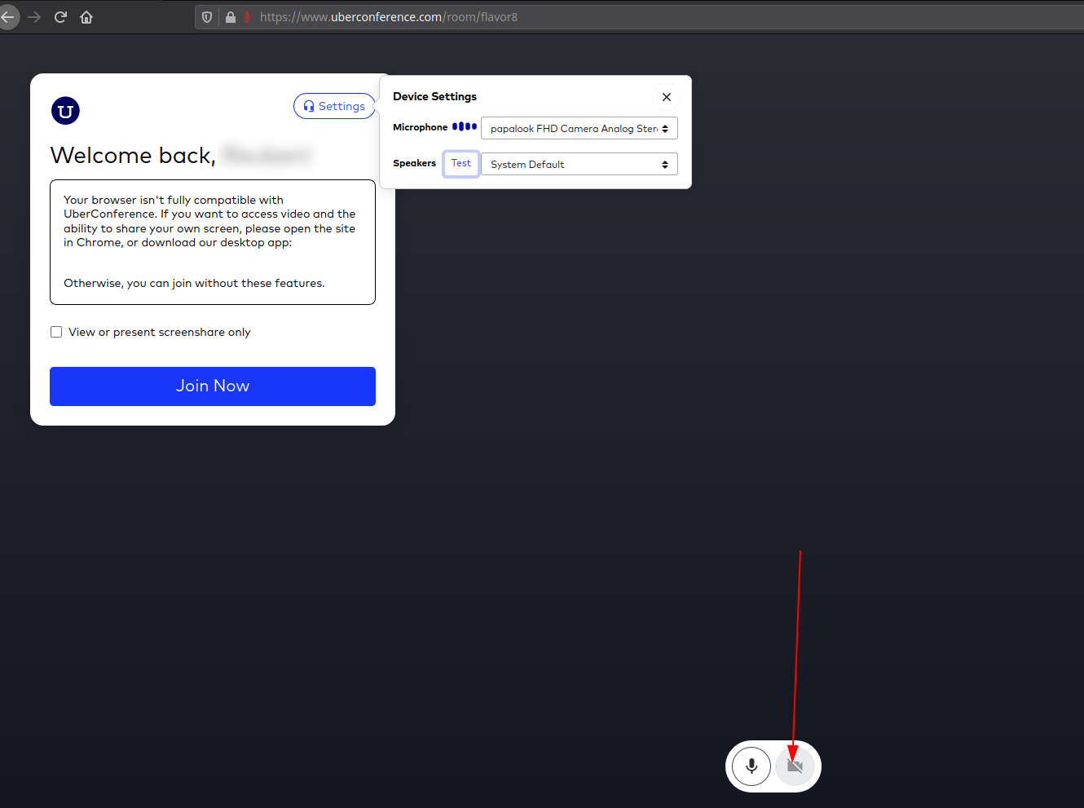Reload the UberConference page
Screen dimensions: 1084x808
tap(60, 17)
